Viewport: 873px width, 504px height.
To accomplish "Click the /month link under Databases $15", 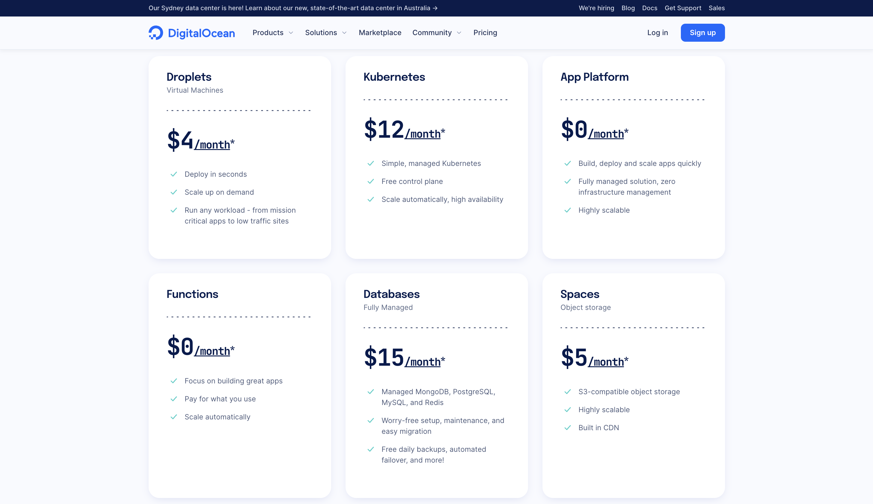I will pyautogui.click(x=422, y=362).
